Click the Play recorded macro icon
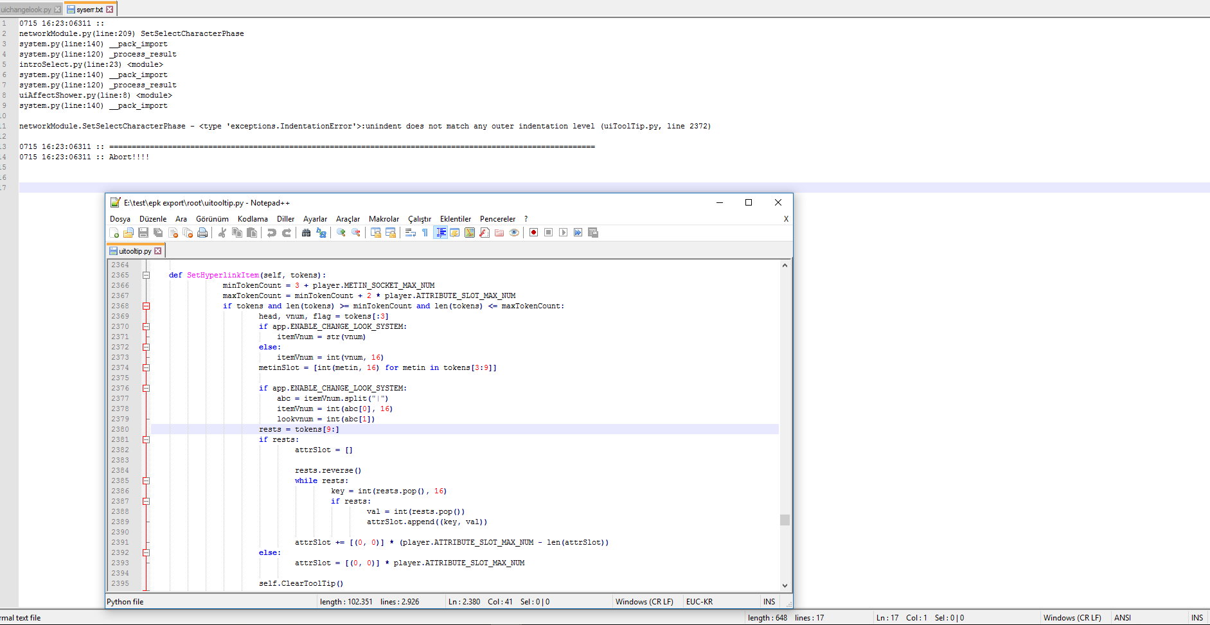This screenshot has width=1210, height=625. [x=564, y=233]
